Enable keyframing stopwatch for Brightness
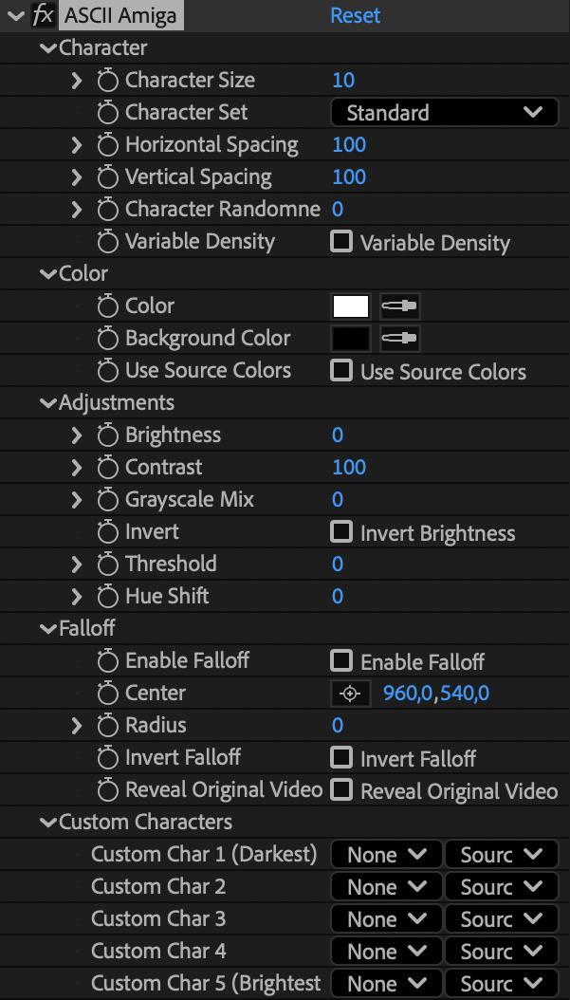Image resolution: width=570 pixels, height=1000 pixels. 108,435
